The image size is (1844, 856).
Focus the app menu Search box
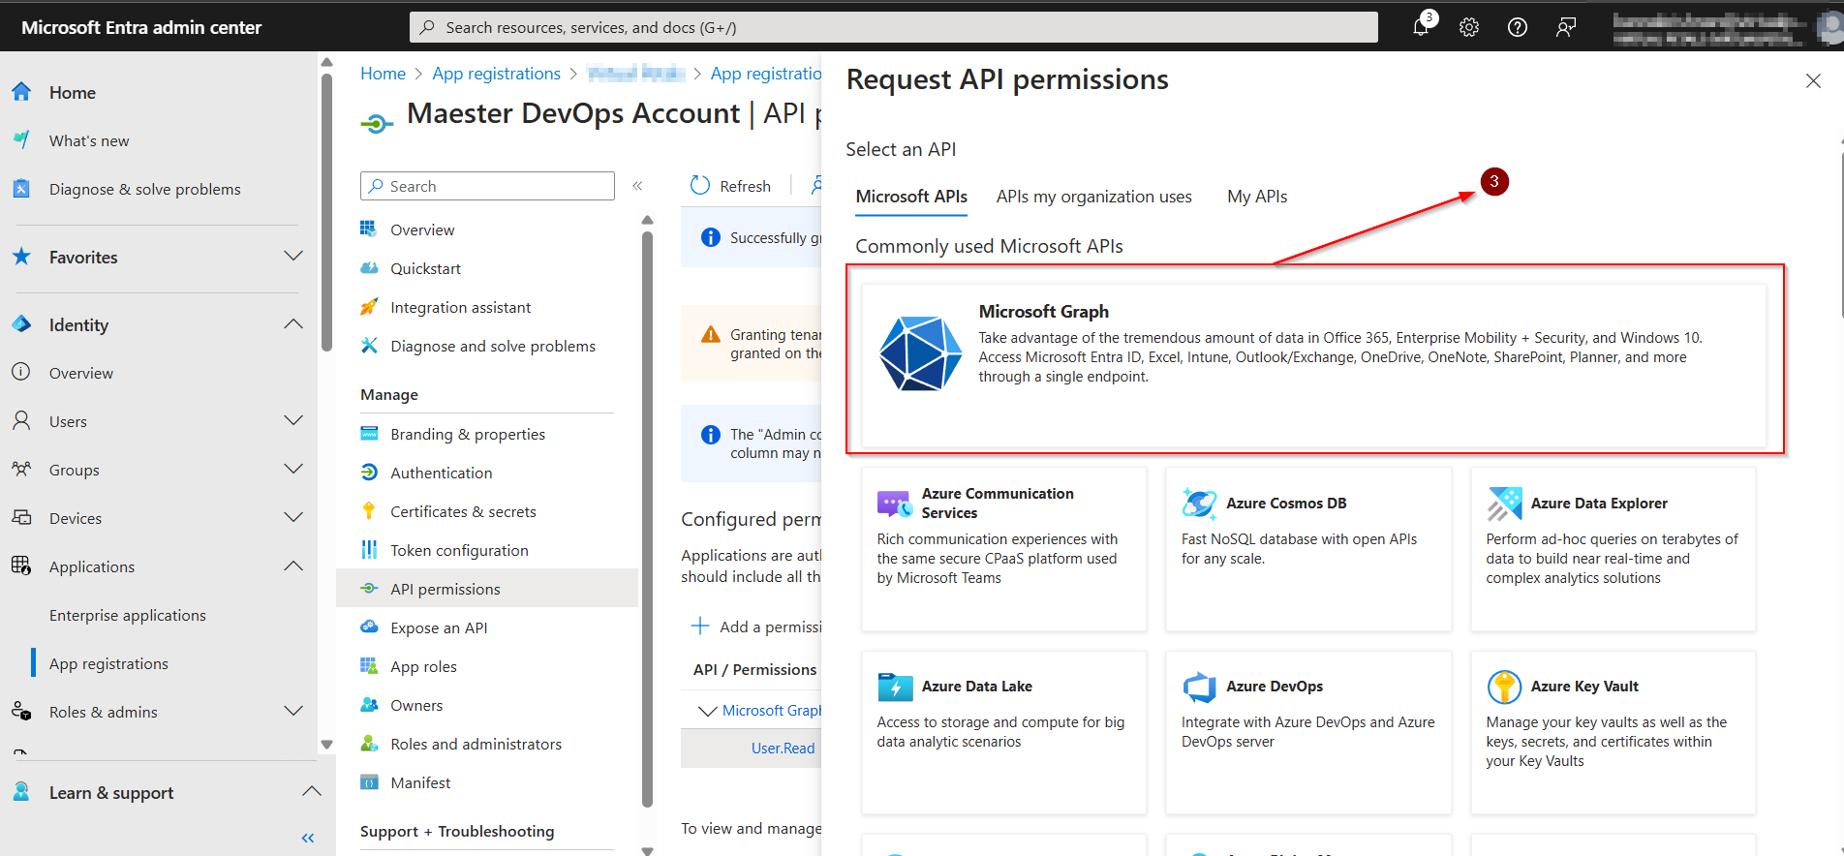pos(487,186)
